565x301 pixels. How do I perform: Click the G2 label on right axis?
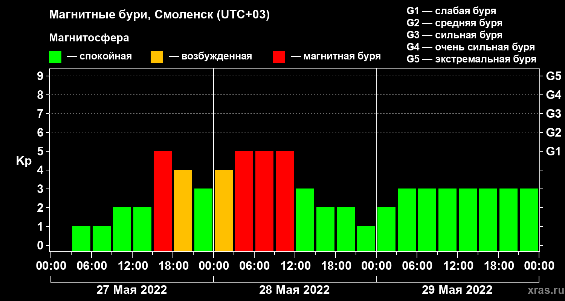(x=553, y=132)
